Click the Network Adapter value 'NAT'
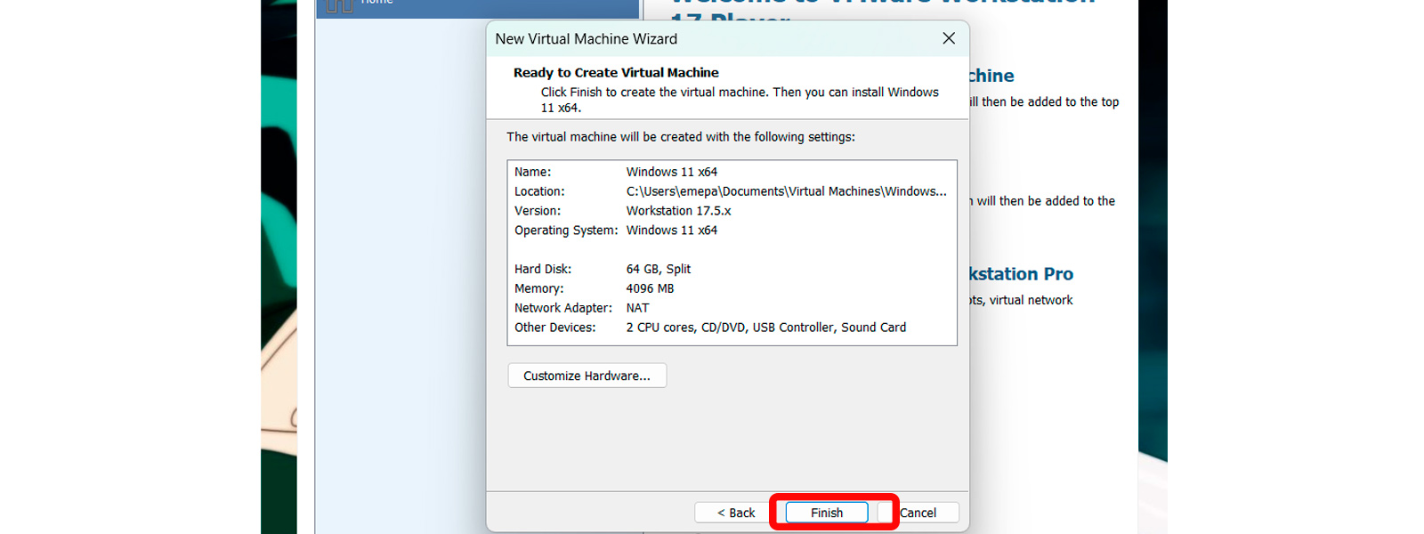This screenshot has height=534, width=1424. tap(637, 308)
